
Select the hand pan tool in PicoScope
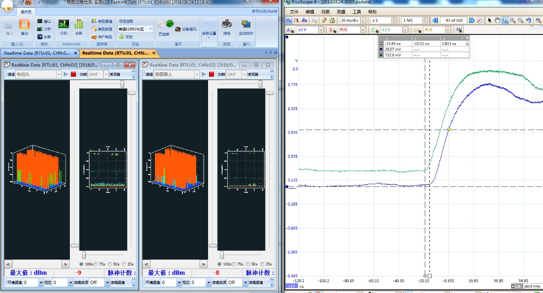(497, 20)
